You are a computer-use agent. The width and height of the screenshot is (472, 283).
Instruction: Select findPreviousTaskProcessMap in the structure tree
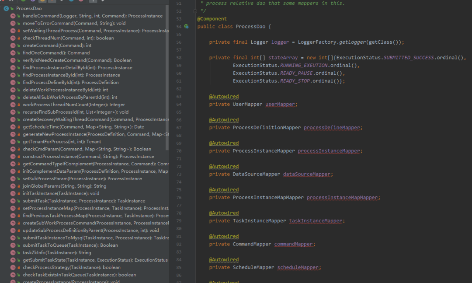tap(96, 216)
